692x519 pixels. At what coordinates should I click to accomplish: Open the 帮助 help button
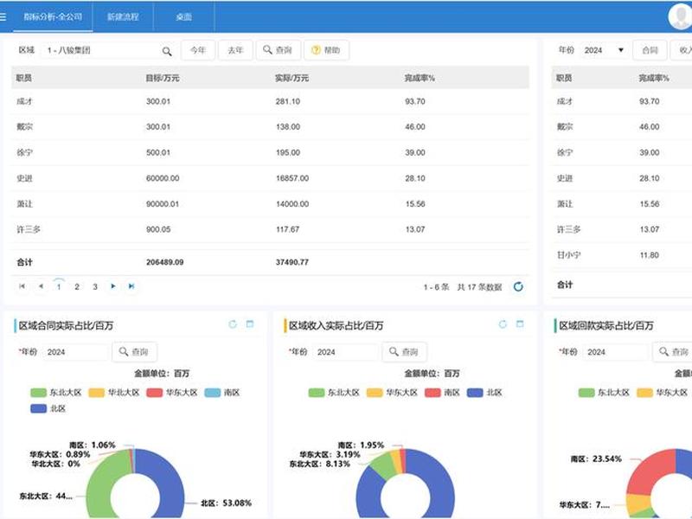327,50
